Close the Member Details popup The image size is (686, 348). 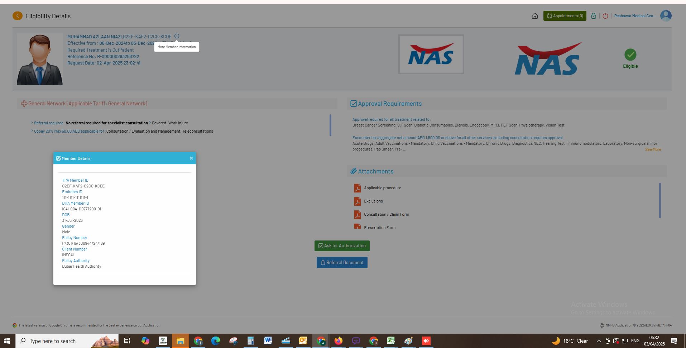pos(191,158)
